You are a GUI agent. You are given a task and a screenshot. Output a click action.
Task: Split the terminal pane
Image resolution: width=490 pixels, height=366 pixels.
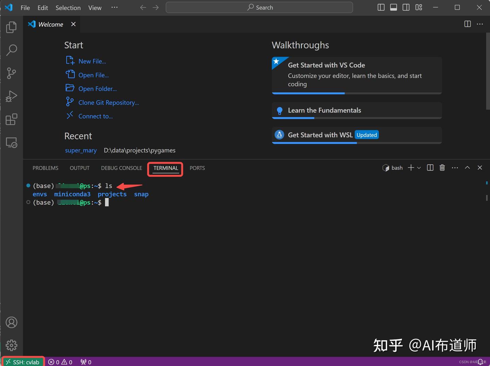click(430, 167)
